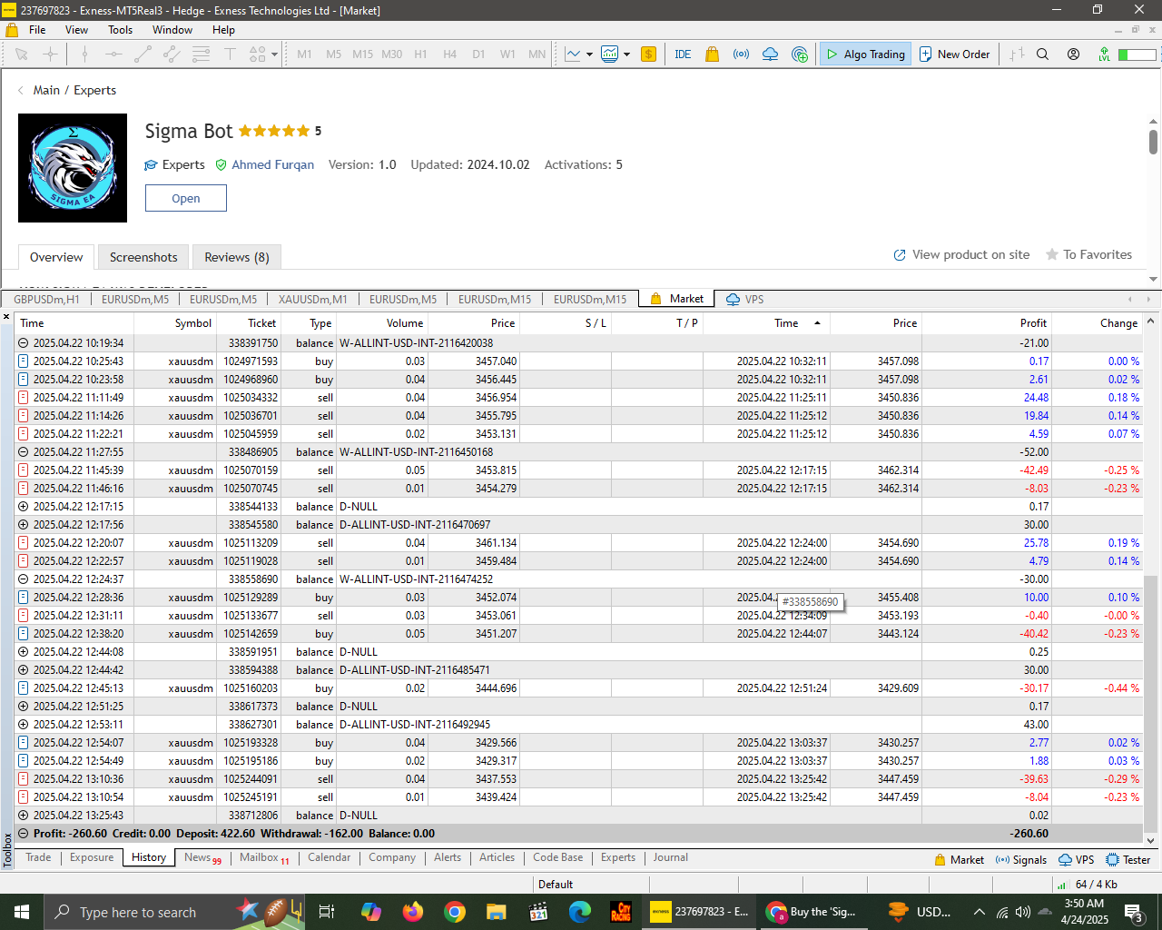Select the horizontal line drawing tool
1162x930 pixels.
[x=113, y=54]
